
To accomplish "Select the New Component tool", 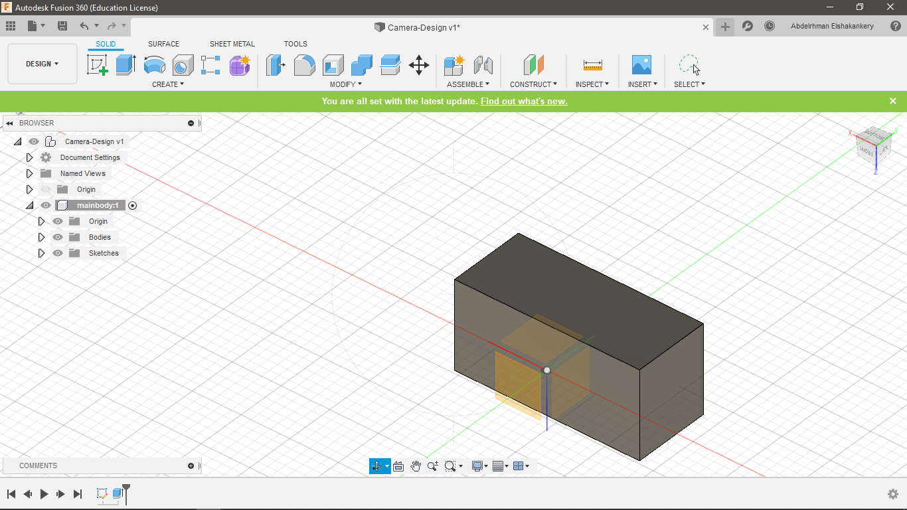I will [454, 65].
